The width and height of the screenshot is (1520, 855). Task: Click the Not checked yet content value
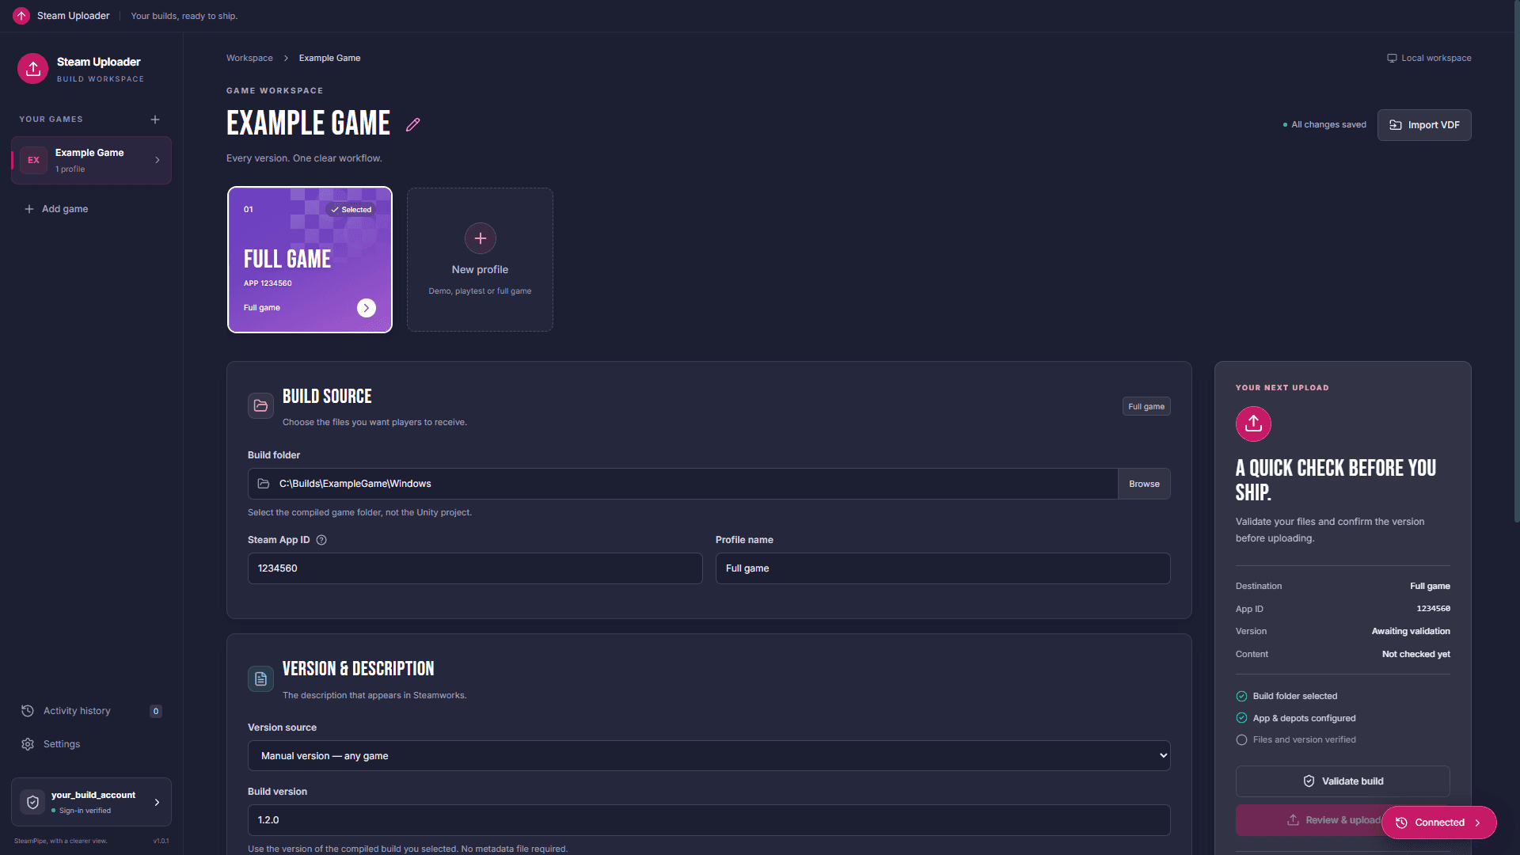(x=1416, y=654)
